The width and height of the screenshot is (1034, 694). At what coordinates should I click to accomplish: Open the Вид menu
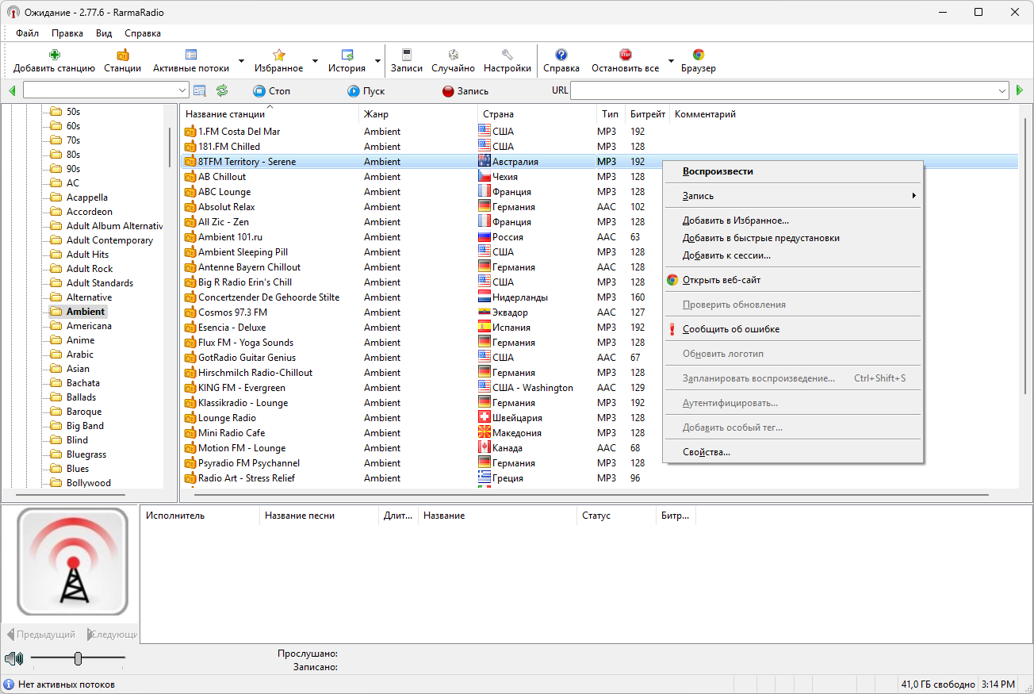(104, 33)
